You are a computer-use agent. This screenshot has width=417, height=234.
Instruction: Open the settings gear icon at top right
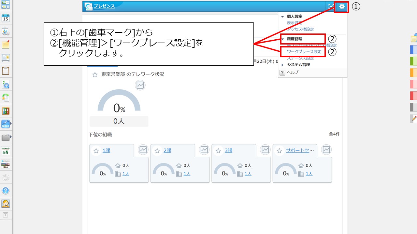[341, 6]
